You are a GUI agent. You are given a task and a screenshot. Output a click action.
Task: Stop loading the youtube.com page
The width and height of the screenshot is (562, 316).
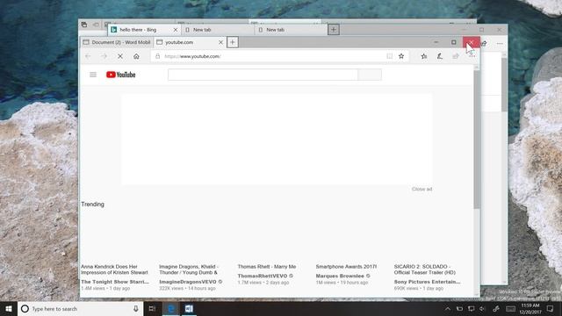120,56
